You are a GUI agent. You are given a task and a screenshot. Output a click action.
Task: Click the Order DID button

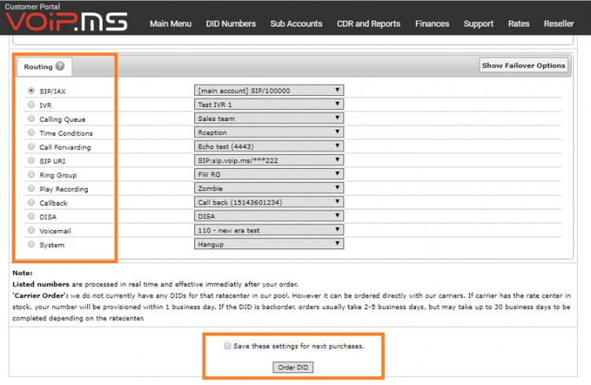point(293,367)
